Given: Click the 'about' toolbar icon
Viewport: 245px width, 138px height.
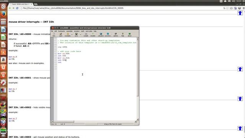Looking at the screenshot, I should pos(129,34).
